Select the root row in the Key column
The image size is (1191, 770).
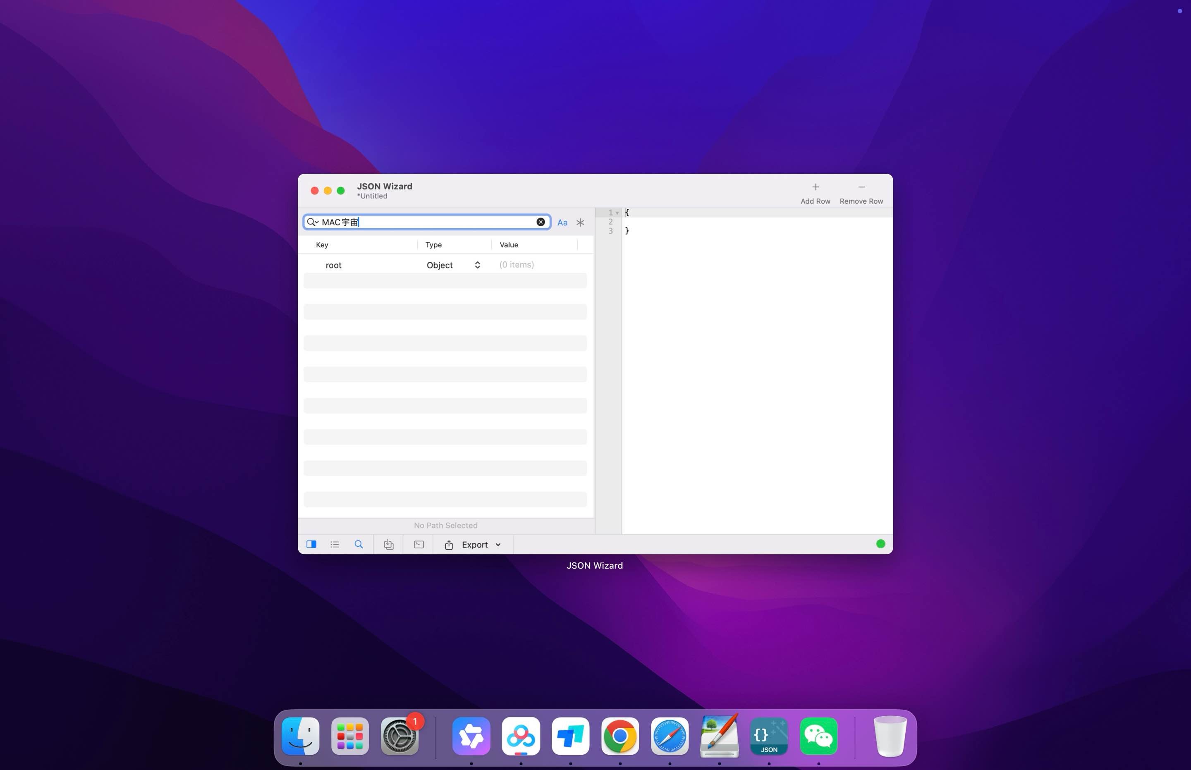333,265
